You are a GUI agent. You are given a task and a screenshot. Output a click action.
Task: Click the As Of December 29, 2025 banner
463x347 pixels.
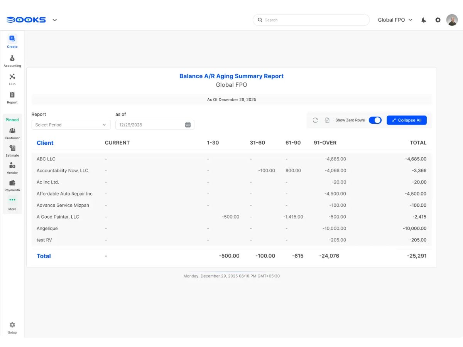coord(231,99)
